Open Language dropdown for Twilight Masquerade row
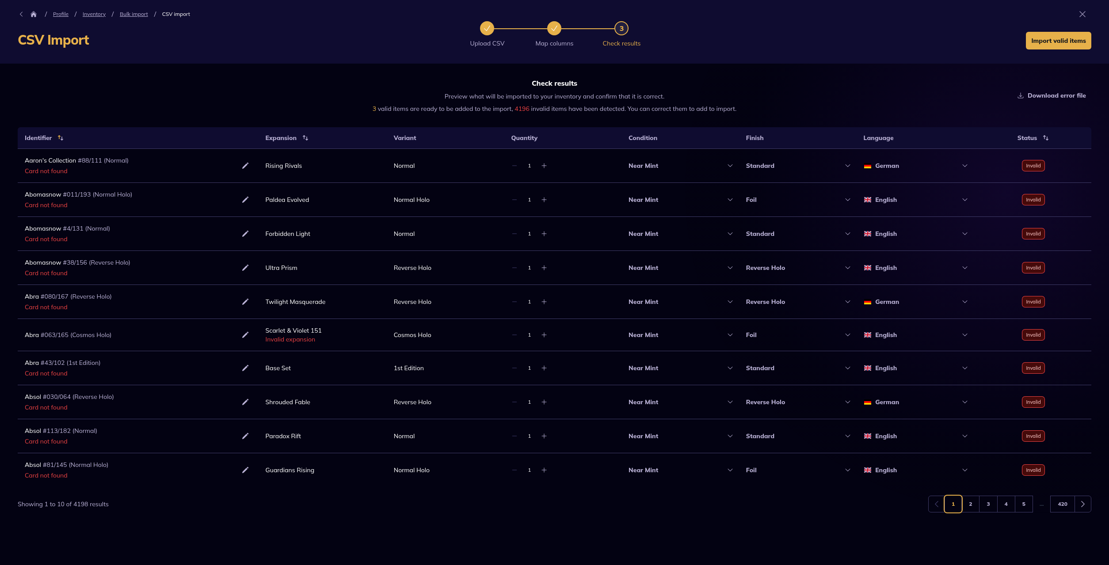The width and height of the screenshot is (1109, 565). coord(964,302)
